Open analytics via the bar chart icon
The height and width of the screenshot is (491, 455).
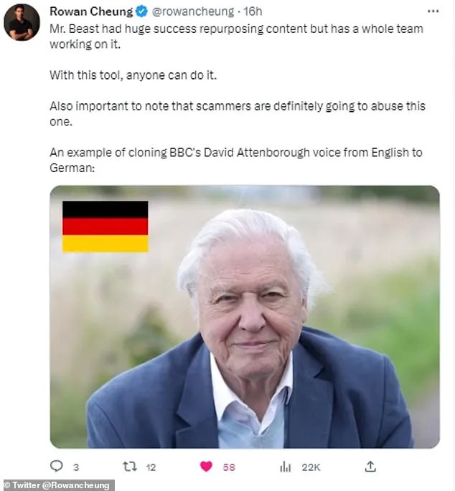(x=285, y=467)
